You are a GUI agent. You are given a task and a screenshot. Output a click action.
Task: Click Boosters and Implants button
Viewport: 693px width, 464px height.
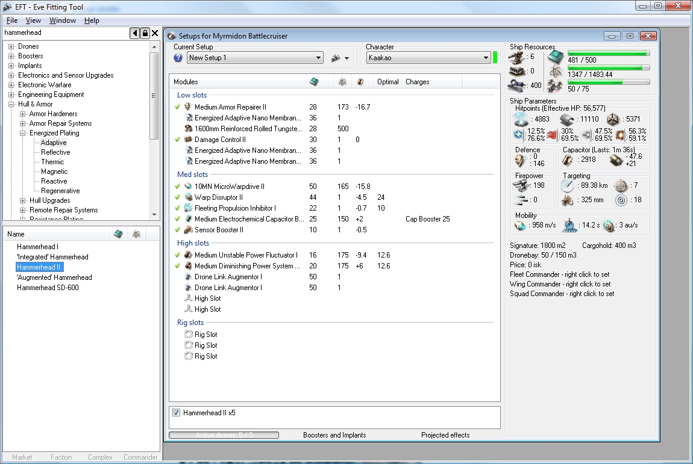tap(334, 435)
